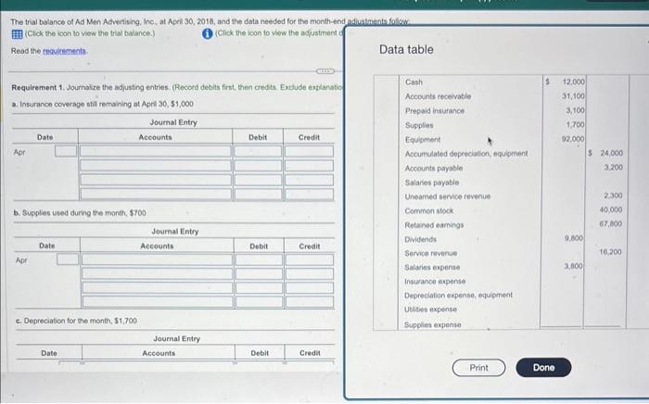
Task: Select 'Equipment' row label
Action: point(423,140)
